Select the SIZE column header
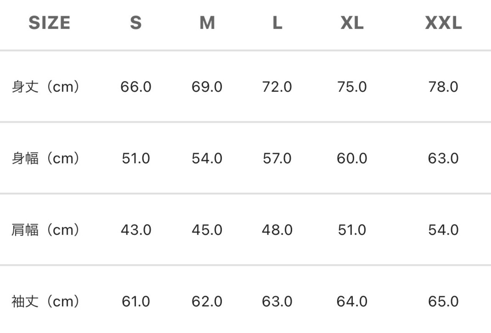The height and width of the screenshot is (333, 491). tap(49, 23)
